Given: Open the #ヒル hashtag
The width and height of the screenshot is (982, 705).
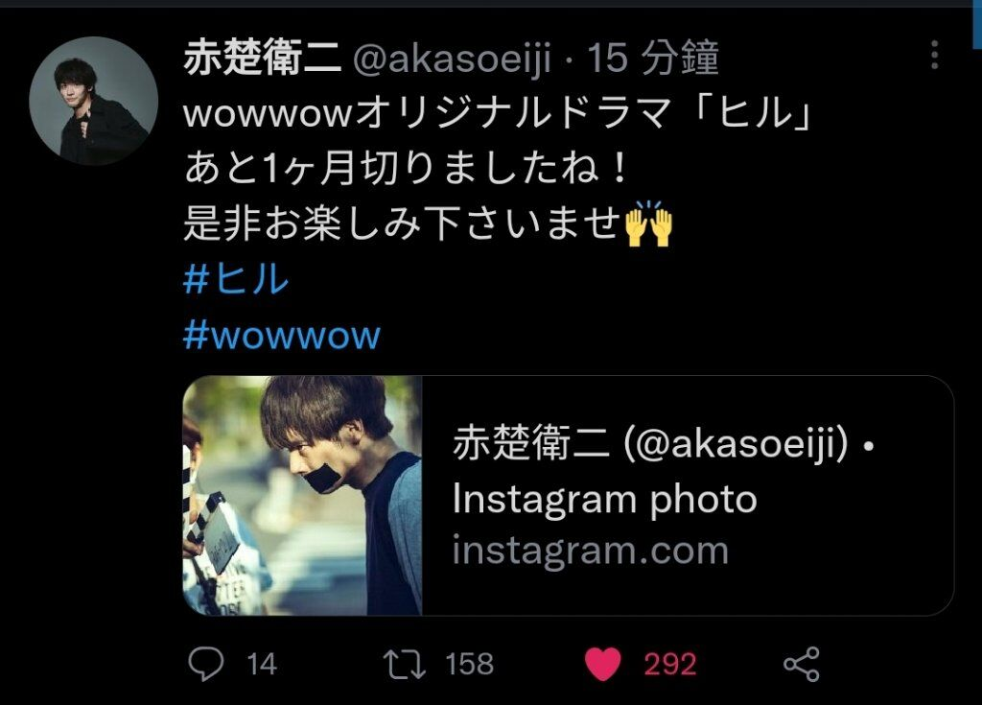Looking at the screenshot, I should (x=236, y=279).
